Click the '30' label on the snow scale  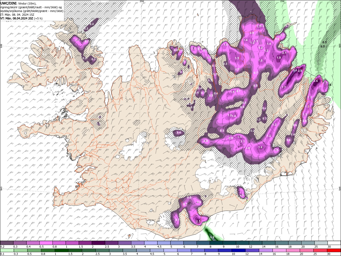[329, 247]
